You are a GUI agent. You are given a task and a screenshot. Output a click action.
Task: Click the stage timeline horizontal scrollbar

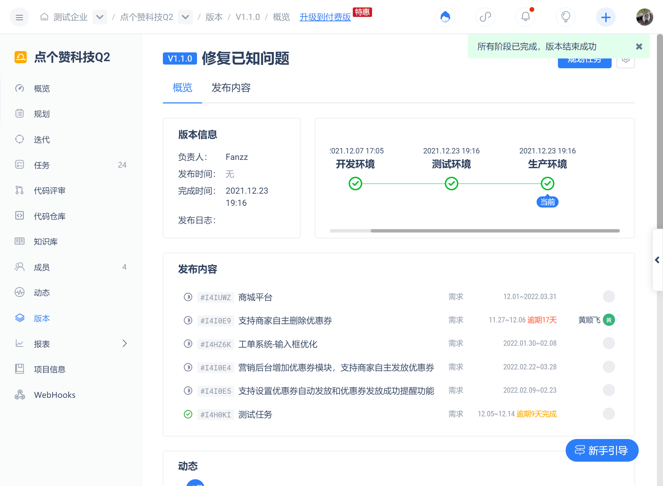click(x=495, y=231)
